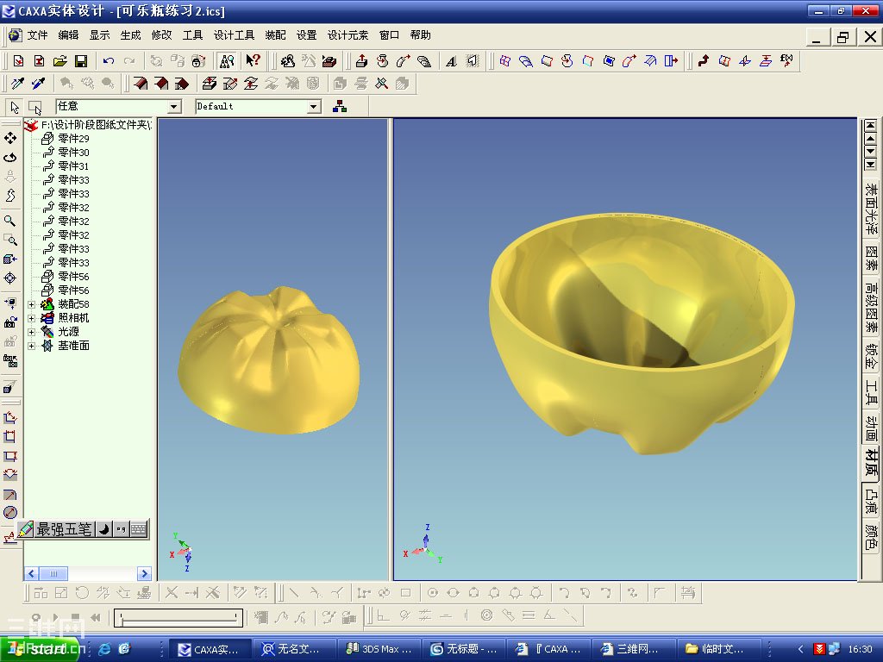This screenshot has height=662, width=883.
Task: Toggle the design tree display icon
Action: point(227,61)
